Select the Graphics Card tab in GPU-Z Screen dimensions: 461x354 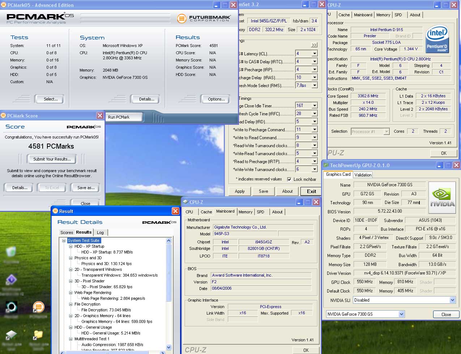(x=338, y=174)
